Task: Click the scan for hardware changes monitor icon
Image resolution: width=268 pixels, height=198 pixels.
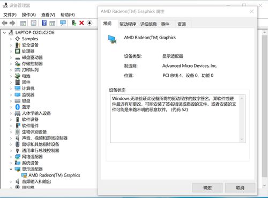Action: [63, 23]
